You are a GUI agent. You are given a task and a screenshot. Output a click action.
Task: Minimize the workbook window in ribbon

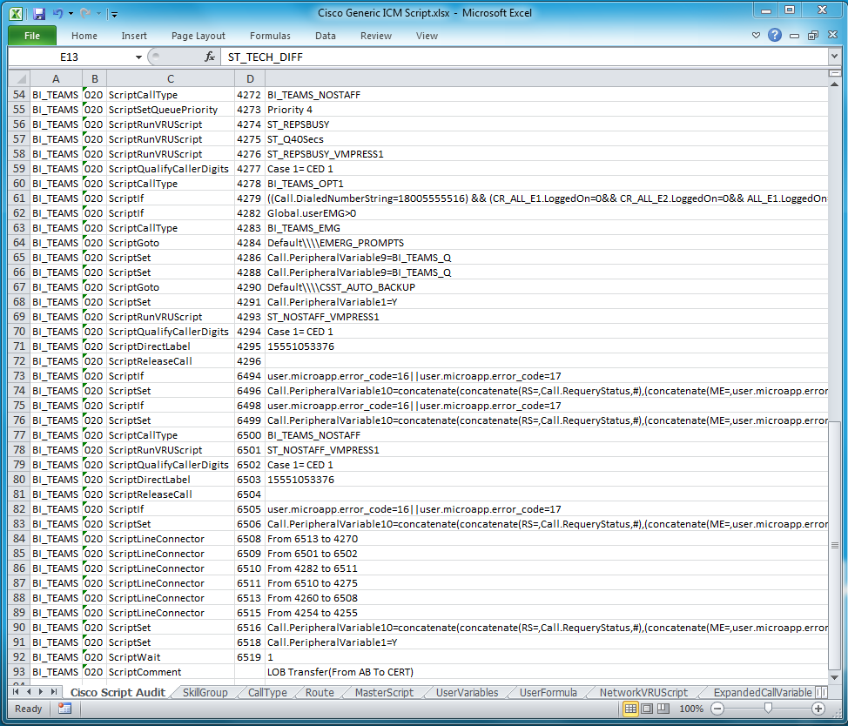(x=794, y=36)
